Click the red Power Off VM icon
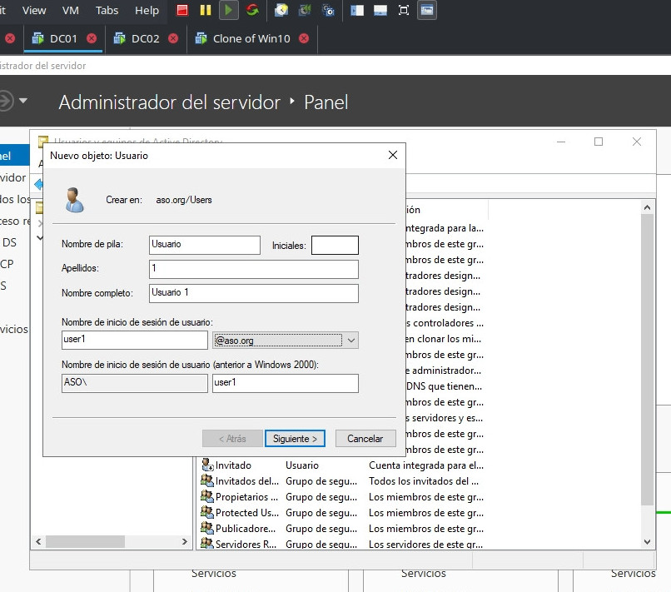This screenshot has width=671, height=592. coord(182,11)
